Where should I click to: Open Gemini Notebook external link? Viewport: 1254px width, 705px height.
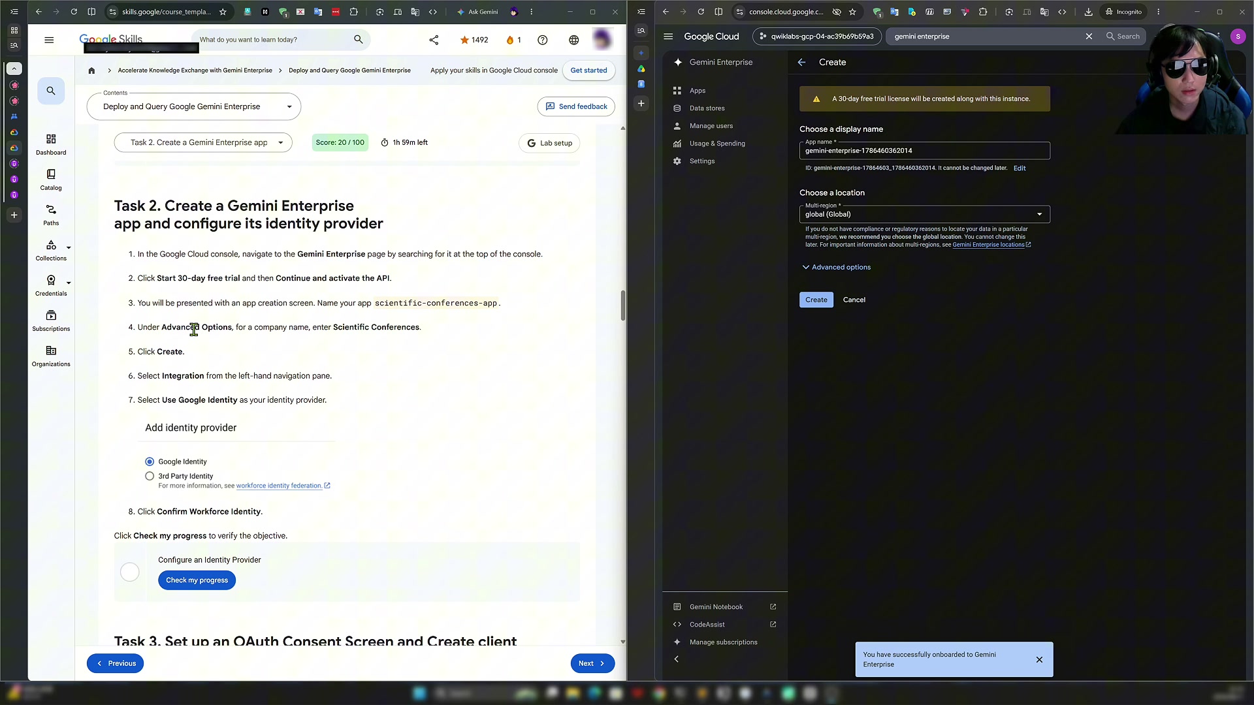(725, 607)
